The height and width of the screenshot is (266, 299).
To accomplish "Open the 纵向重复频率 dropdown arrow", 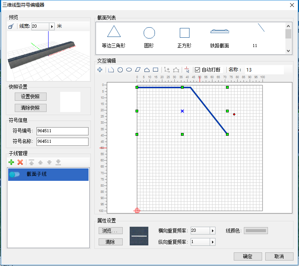I will tap(213, 242).
